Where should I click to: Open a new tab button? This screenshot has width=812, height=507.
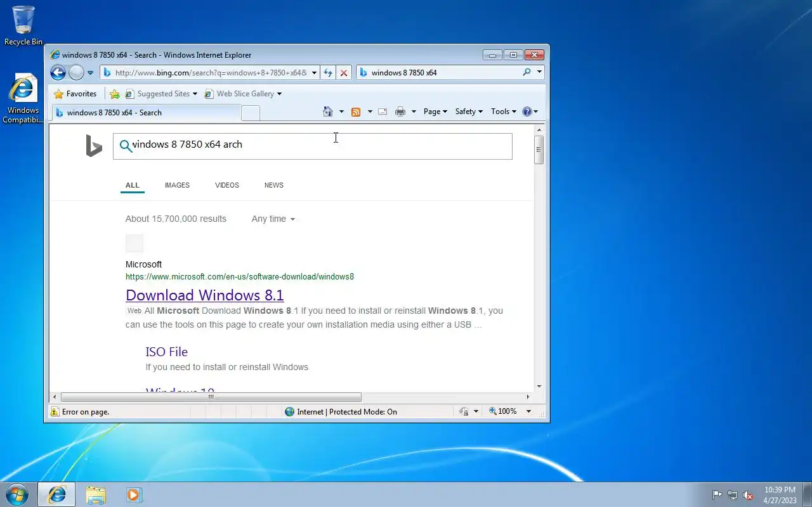click(251, 113)
